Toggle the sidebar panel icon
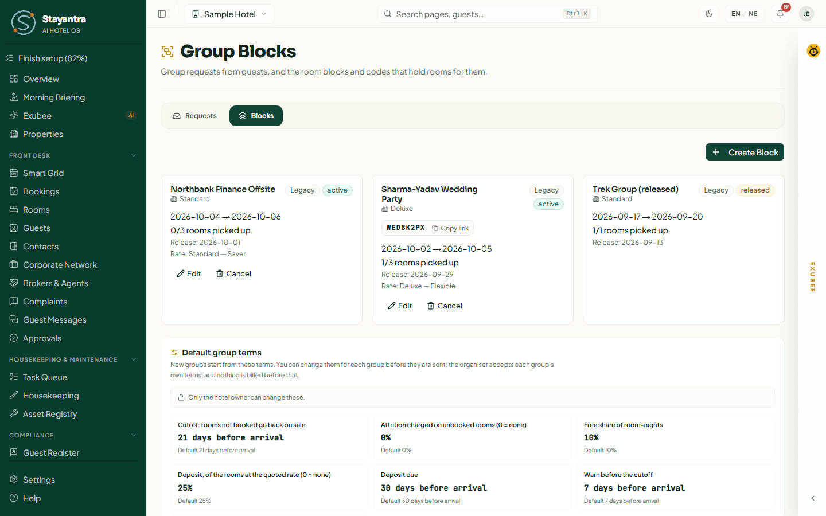This screenshot has height=516, width=826. pyautogui.click(x=162, y=14)
